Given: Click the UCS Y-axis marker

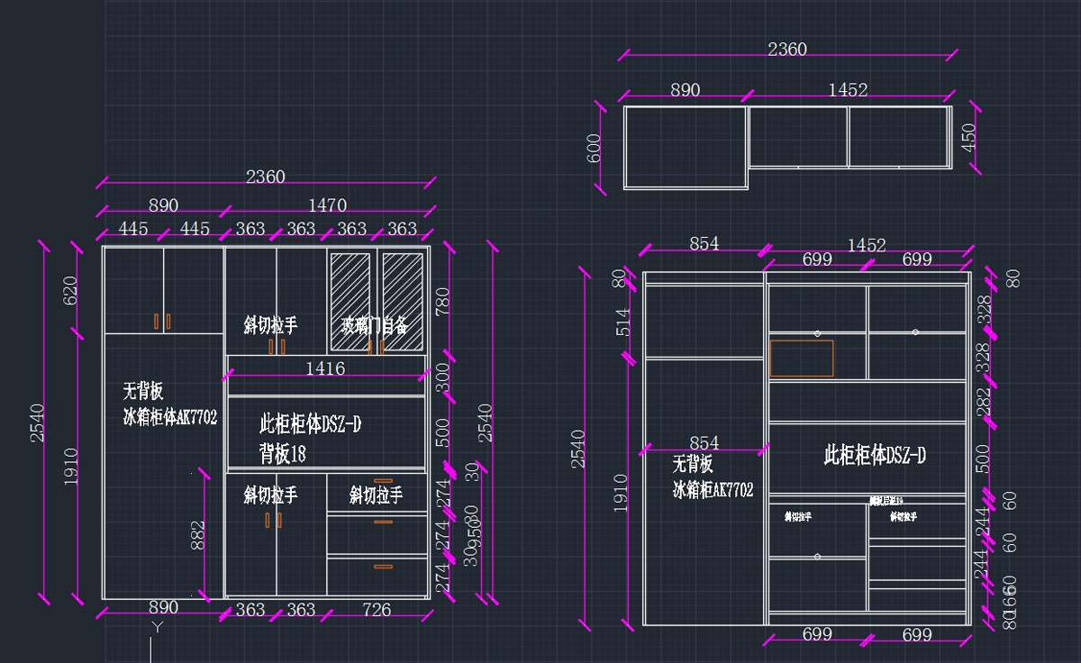Looking at the screenshot, I should point(158,626).
